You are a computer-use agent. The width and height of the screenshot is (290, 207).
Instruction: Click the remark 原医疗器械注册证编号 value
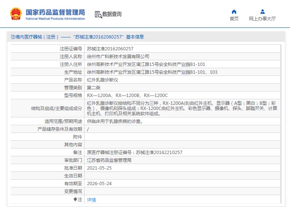135,152
